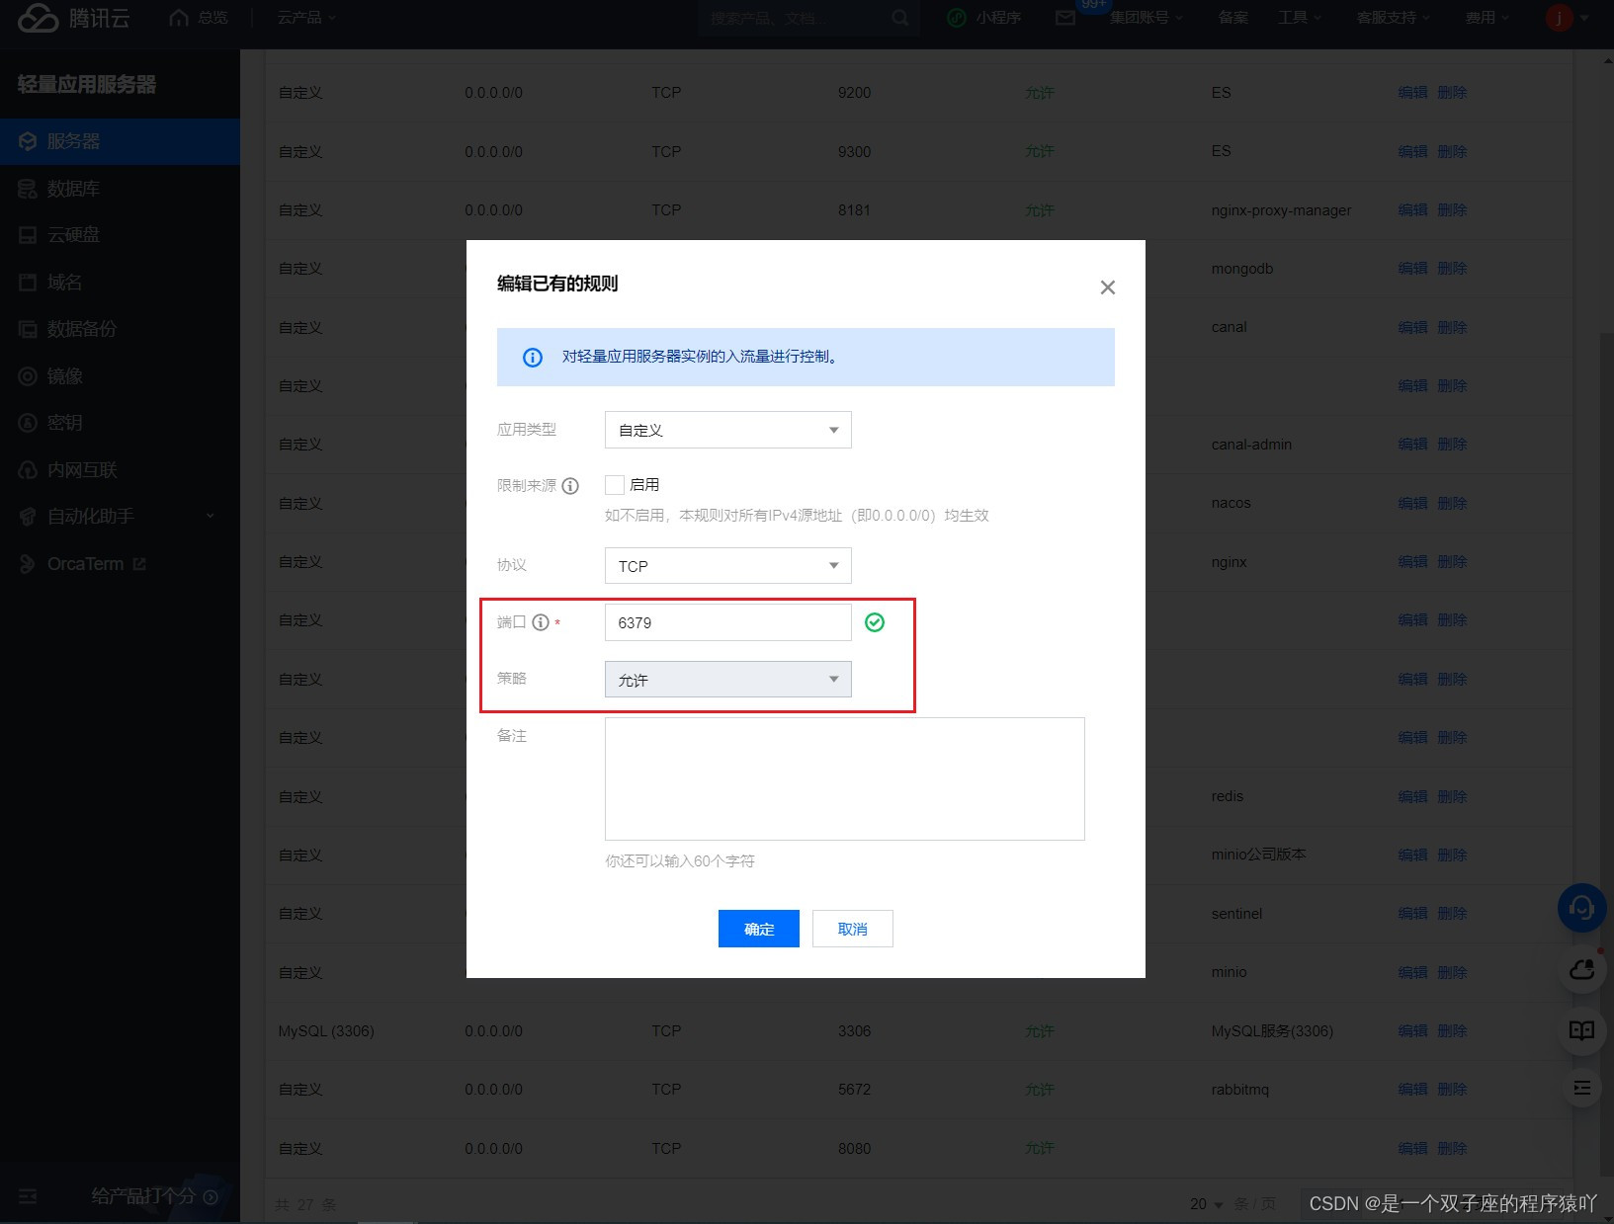Expand the 工具 dropdown
Screen dimensions: 1614x1224
tap(1300, 18)
